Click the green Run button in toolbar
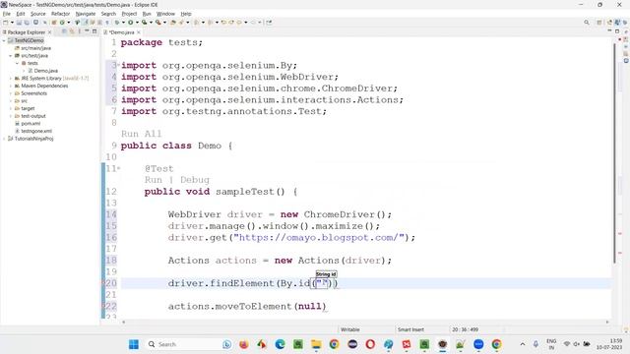This screenshot has height=354, width=630. click(131, 23)
